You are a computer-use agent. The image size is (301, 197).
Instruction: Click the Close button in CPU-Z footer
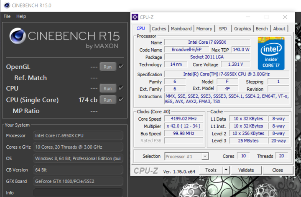278,170
